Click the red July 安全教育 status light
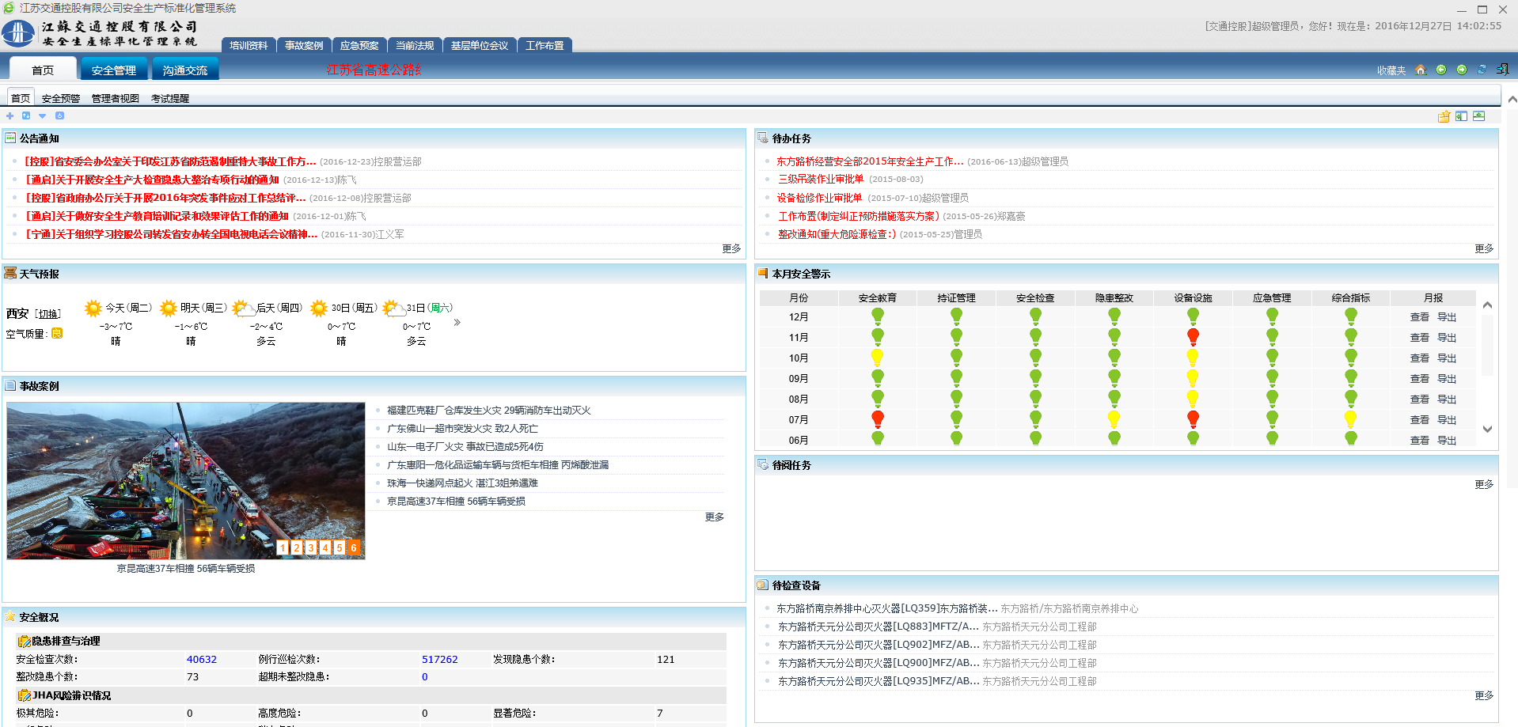1518x727 pixels. [x=877, y=418]
